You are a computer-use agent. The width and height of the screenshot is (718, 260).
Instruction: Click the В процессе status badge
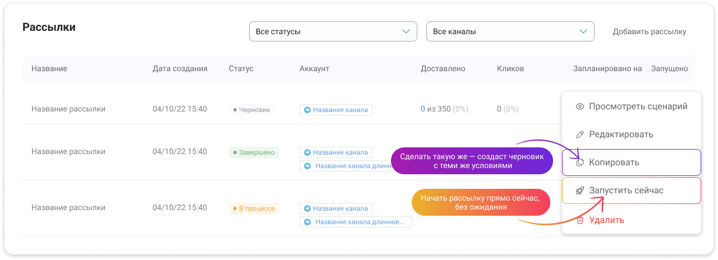[254, 208]
